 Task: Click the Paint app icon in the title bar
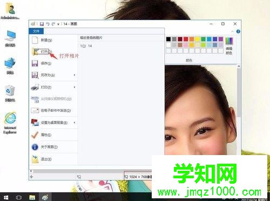point(33,24)
